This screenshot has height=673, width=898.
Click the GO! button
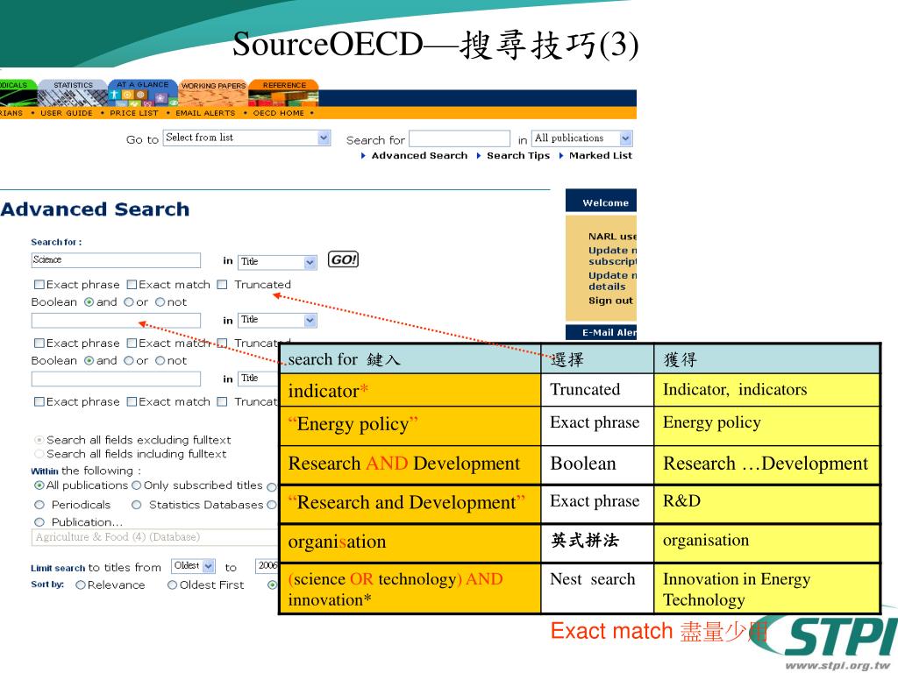click(x=343, y=259)
